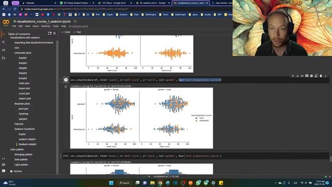The image size is (332, 187).
Task: Mirror cell in tab icon
Action: (x=316, y=76)
